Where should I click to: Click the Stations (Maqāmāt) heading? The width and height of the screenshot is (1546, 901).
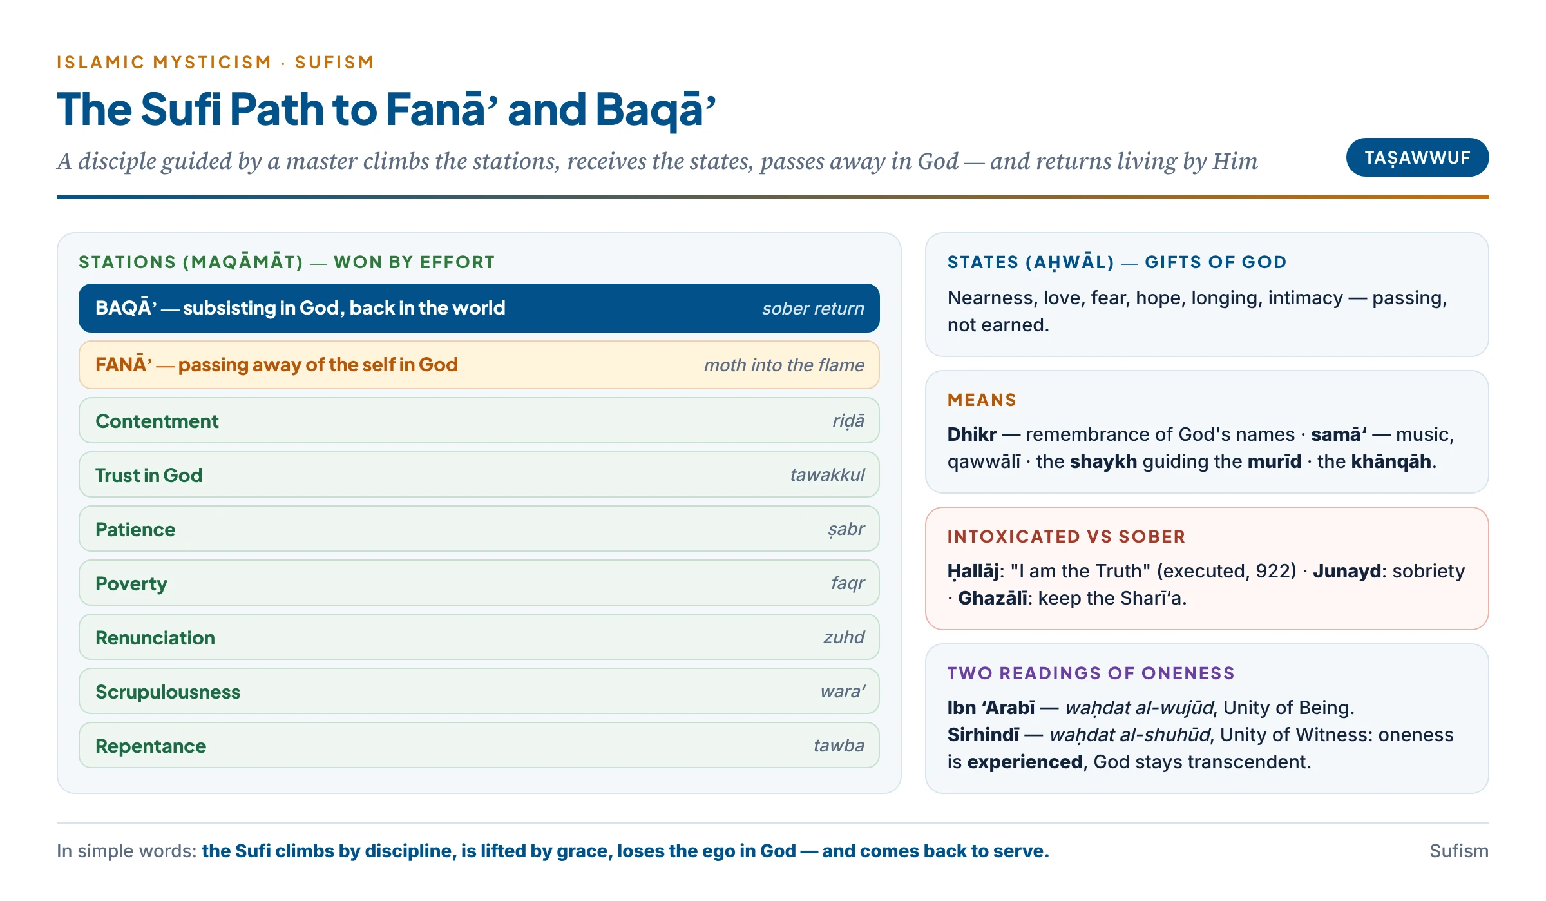(x=287, y=262)
